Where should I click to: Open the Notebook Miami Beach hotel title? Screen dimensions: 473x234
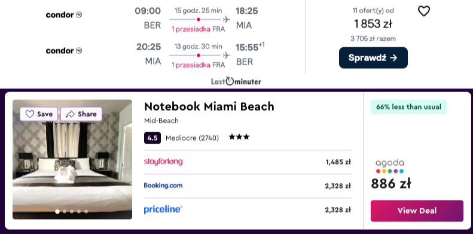209,107
